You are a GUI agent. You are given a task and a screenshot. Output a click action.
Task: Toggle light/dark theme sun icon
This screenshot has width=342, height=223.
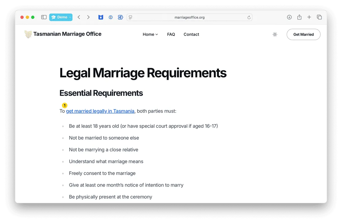click(275, 34)
